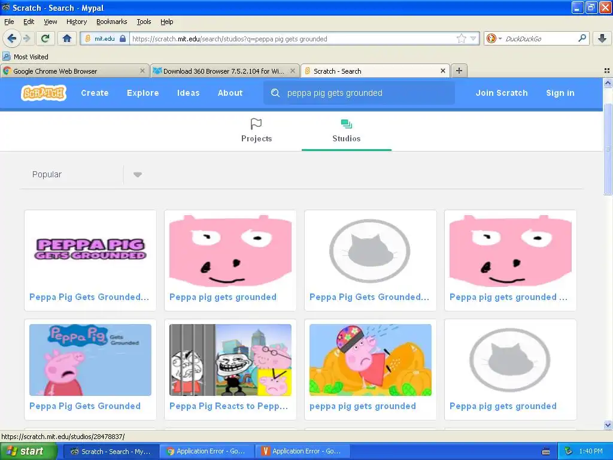Open the Bookmarks menu
Viewport: 613px width, 460px height.
point(111,22)
